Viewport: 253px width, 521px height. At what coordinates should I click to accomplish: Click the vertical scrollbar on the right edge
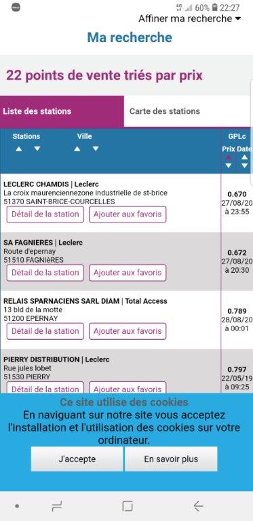click(x=252, y=133)
